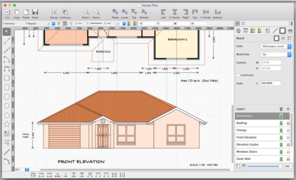Screen dimensions: 296x180
Task: Delete layer with trash icon
Action: 281,109
